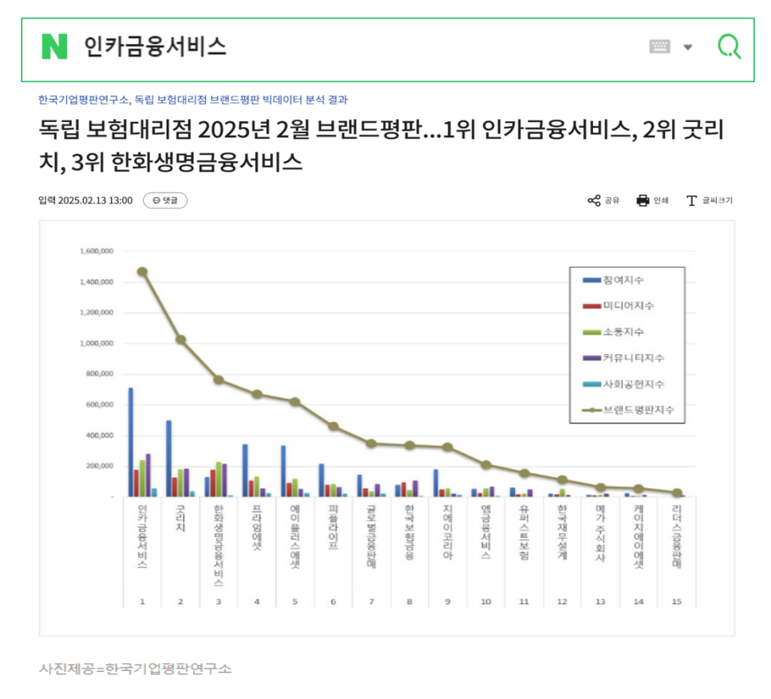Click the search field containing 인카금융서비스
This screenshot has height=699, width=771.
(387, 49)
